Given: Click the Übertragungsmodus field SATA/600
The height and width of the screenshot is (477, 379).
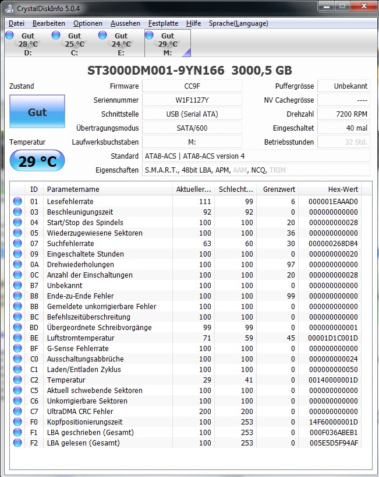Looking at the screenshot, I should pos(192,128).
